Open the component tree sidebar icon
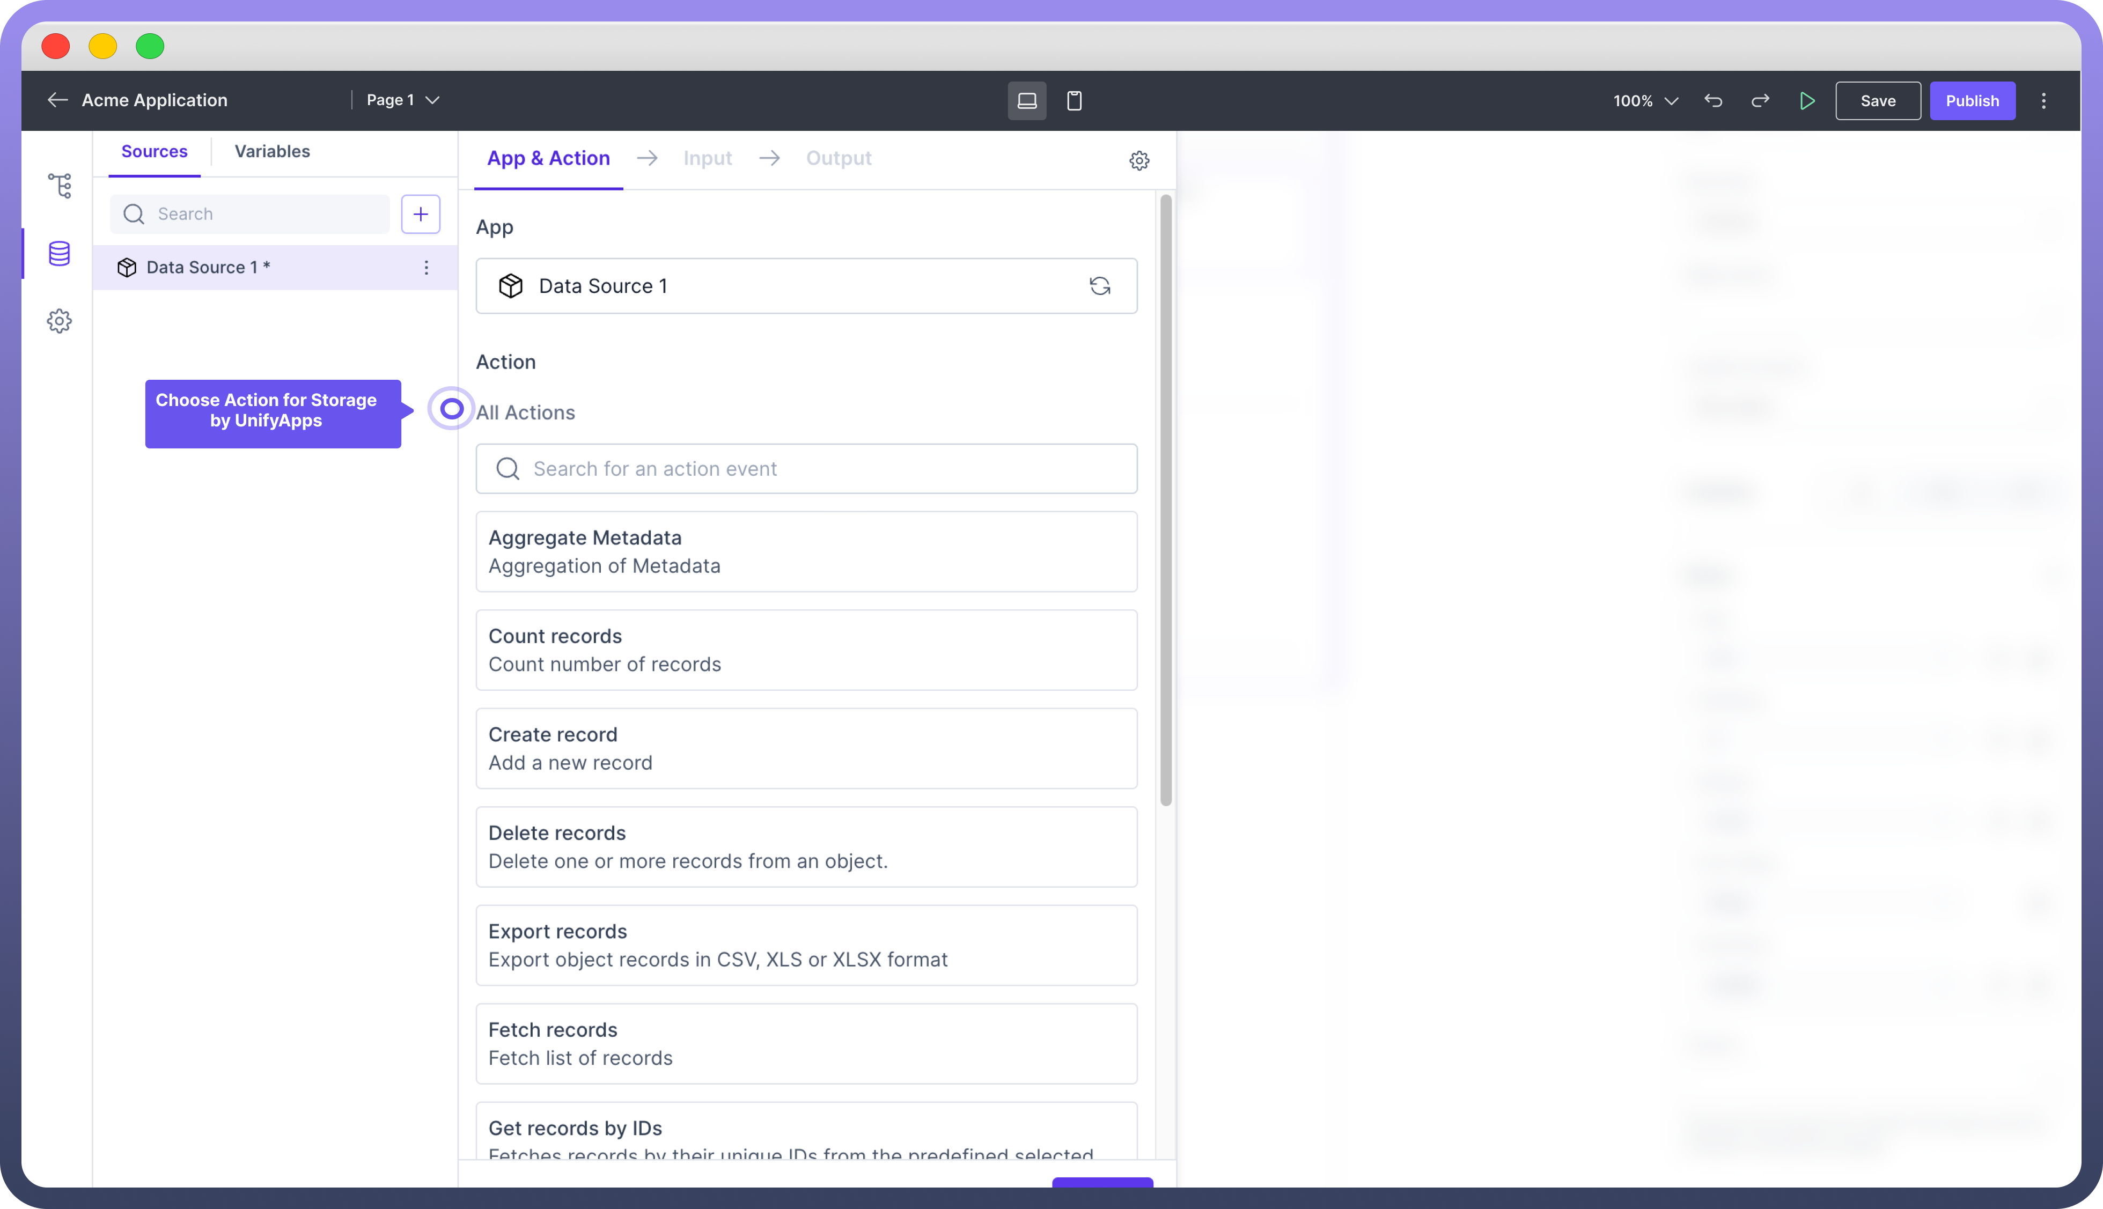 [59, 185]
